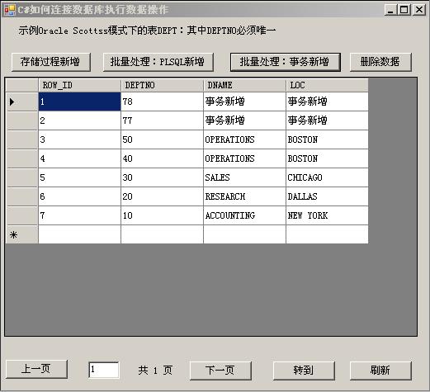Click the 存储过程新增 button

click(51, 62)
